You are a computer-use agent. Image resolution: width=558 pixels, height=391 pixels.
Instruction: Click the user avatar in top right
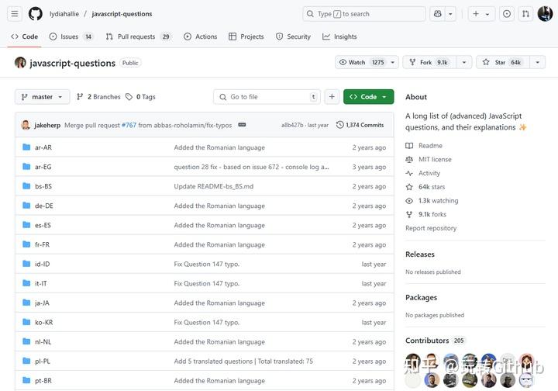pyautogui.click(x=546, y=14)
